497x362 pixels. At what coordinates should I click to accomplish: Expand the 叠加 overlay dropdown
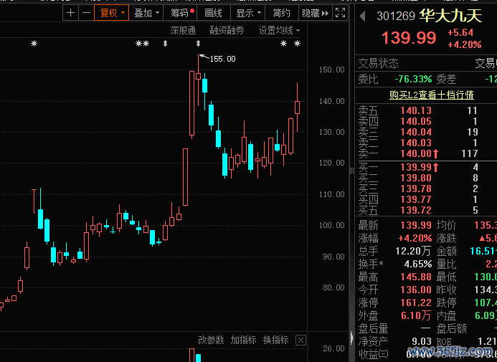point(146,13)
